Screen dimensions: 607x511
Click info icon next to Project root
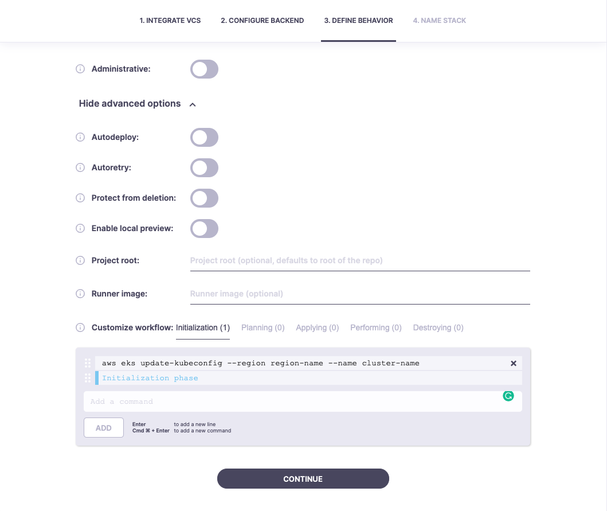pyautogui.click(x=80, y=261)
